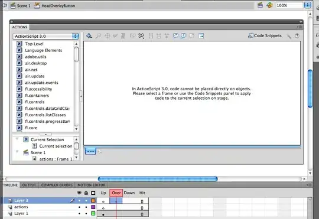This screenshot has height=219, width=319.
Task: Click the toolbox split collapse arrow handle
Action: [x=45, y=134]
